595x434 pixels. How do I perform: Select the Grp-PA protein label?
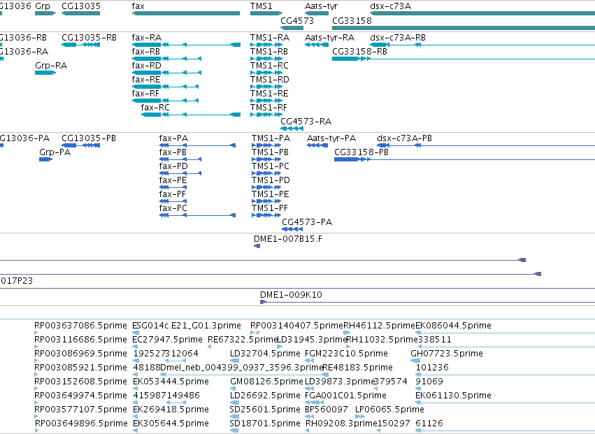[55, 152]
